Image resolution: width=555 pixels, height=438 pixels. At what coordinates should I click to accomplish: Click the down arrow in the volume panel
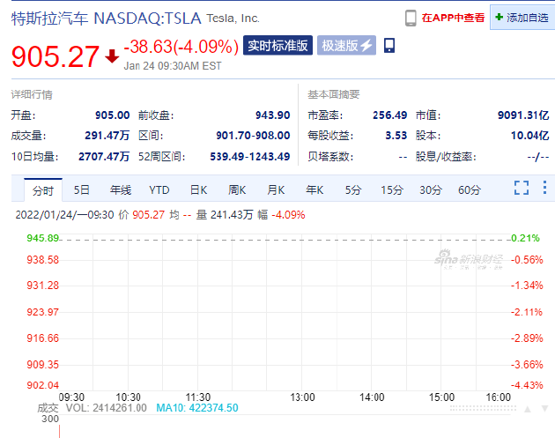click(544, 409)
